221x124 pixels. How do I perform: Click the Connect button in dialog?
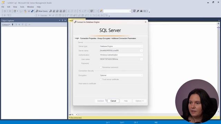[100, 101]
